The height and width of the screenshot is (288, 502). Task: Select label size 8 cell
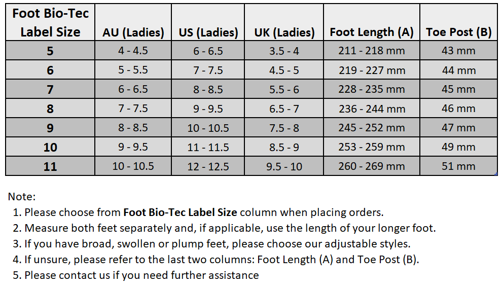[x=50, y=109]
